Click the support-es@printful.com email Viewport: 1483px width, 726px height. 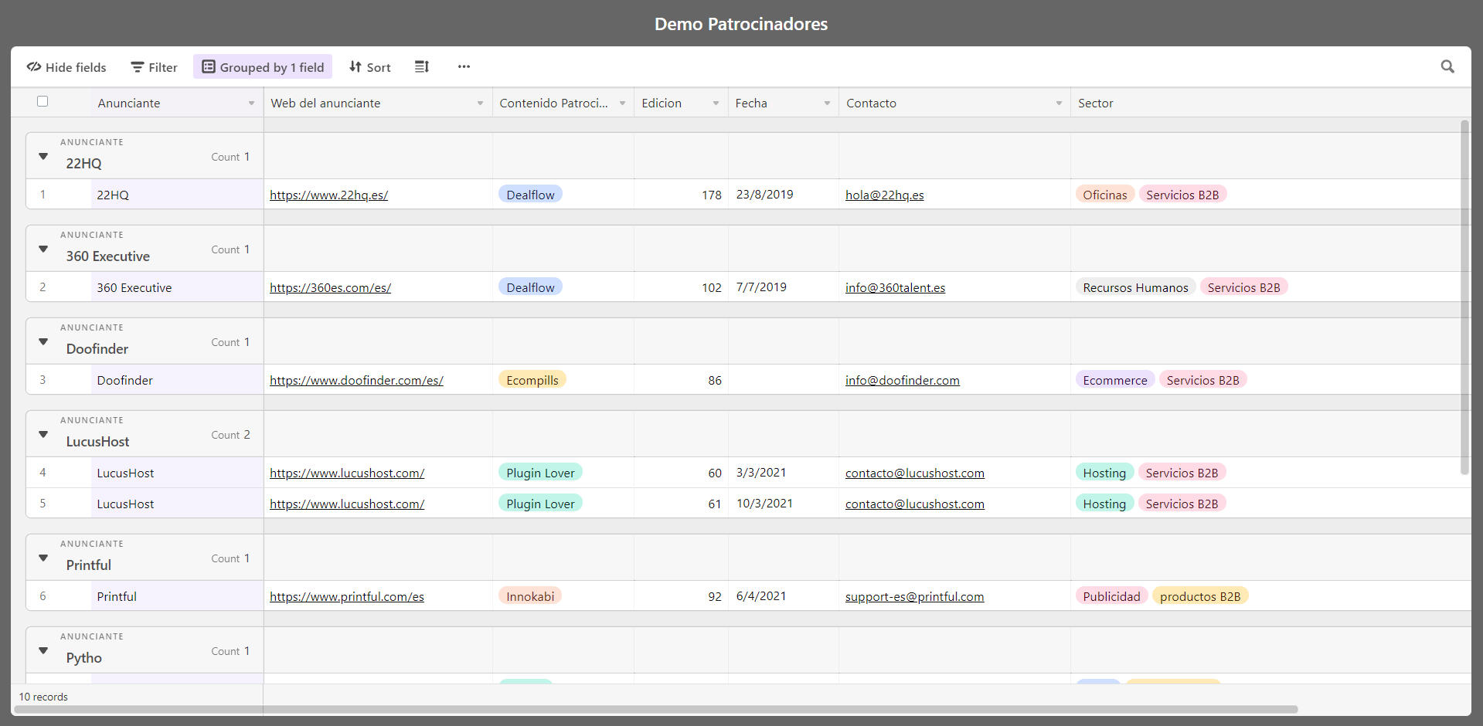click(x=914, y=597)
